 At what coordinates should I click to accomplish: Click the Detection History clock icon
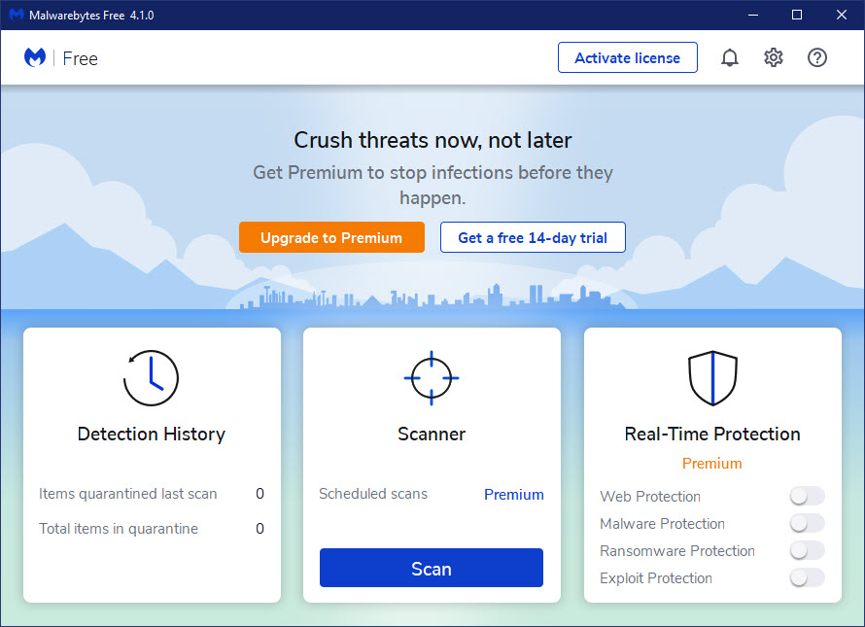point(152,378)
